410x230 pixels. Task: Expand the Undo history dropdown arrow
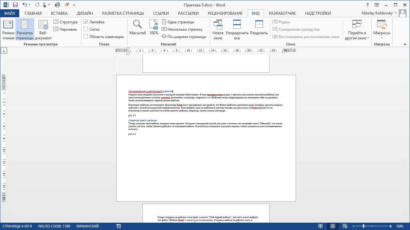(x=29, y=5)
